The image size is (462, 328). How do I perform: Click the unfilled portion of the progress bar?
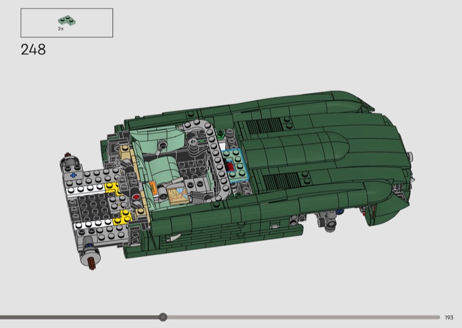point(304,318)
